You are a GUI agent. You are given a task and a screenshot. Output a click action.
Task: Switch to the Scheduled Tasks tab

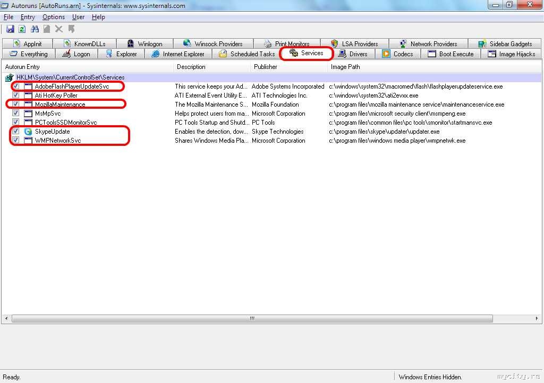point(246,54)
